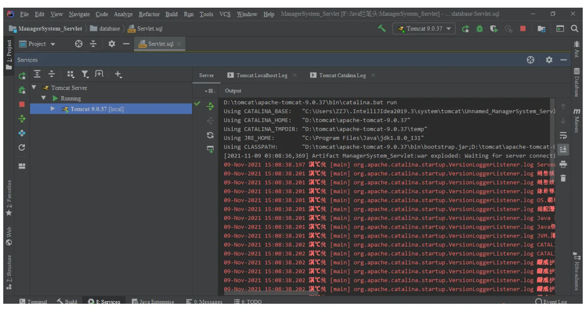Click Add Service plus icon
Screen dimensions: 588x309
(118, 74)
